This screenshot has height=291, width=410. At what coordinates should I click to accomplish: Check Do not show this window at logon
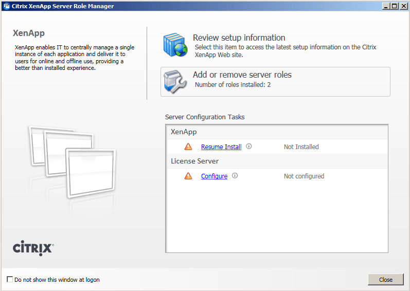[10, 279]
